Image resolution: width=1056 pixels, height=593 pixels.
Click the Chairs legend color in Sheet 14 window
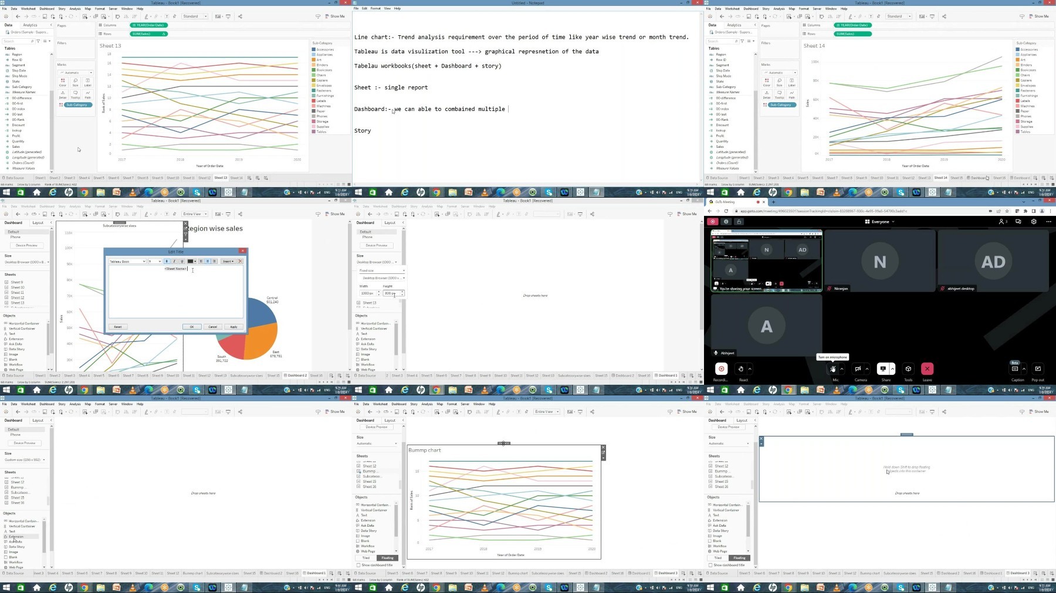point(1018,75)
